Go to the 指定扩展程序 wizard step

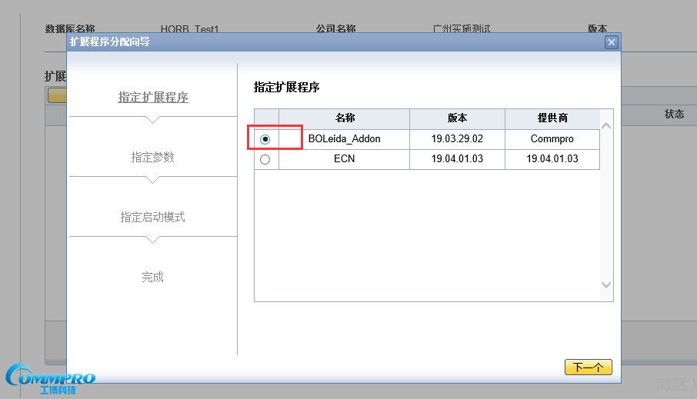(153, 98)
